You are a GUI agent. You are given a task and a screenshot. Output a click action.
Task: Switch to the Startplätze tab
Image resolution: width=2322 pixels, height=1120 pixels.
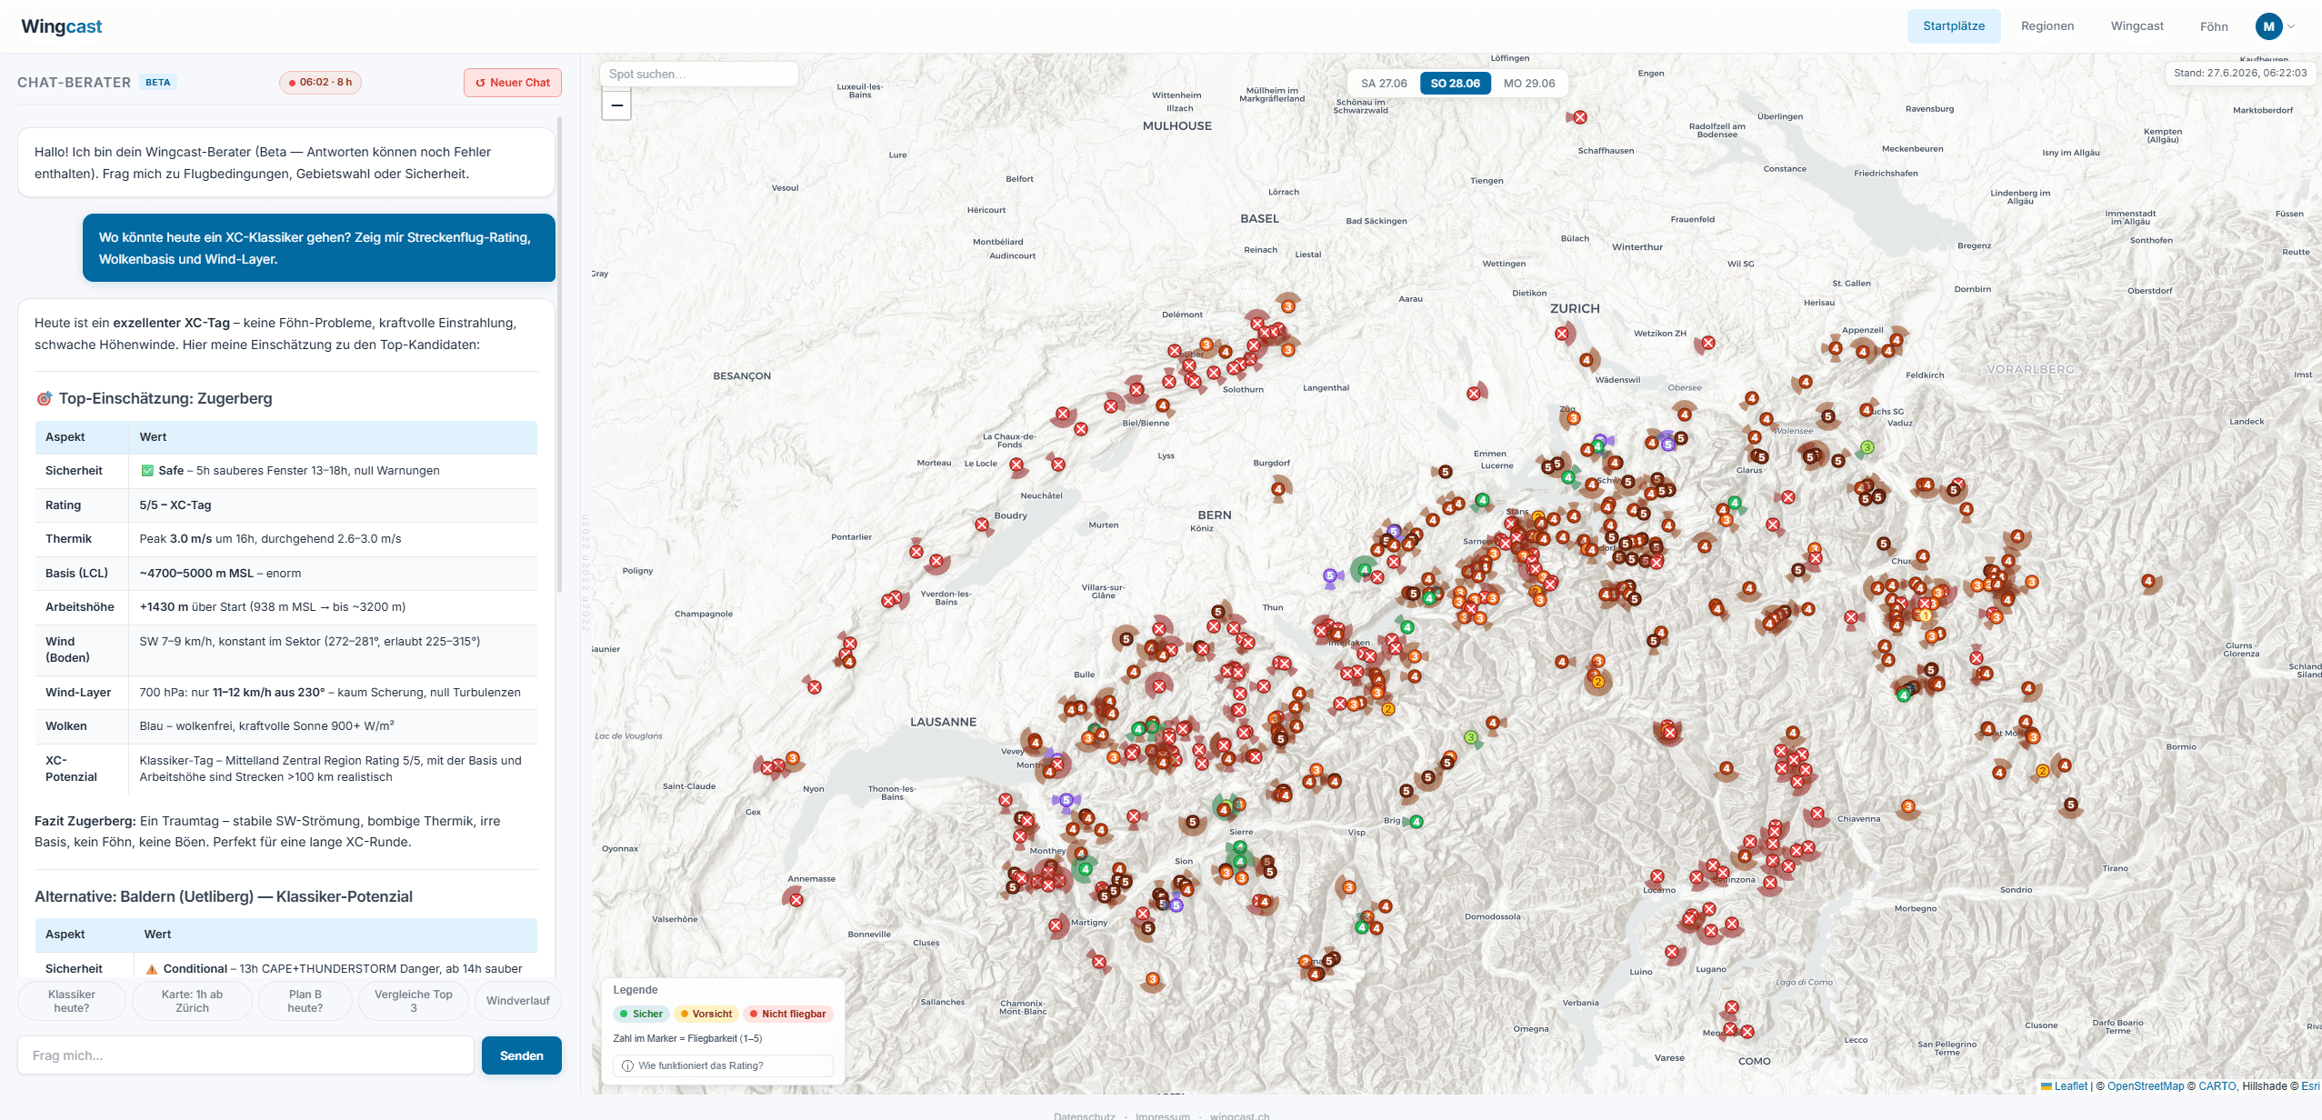tap(1954, 26)
